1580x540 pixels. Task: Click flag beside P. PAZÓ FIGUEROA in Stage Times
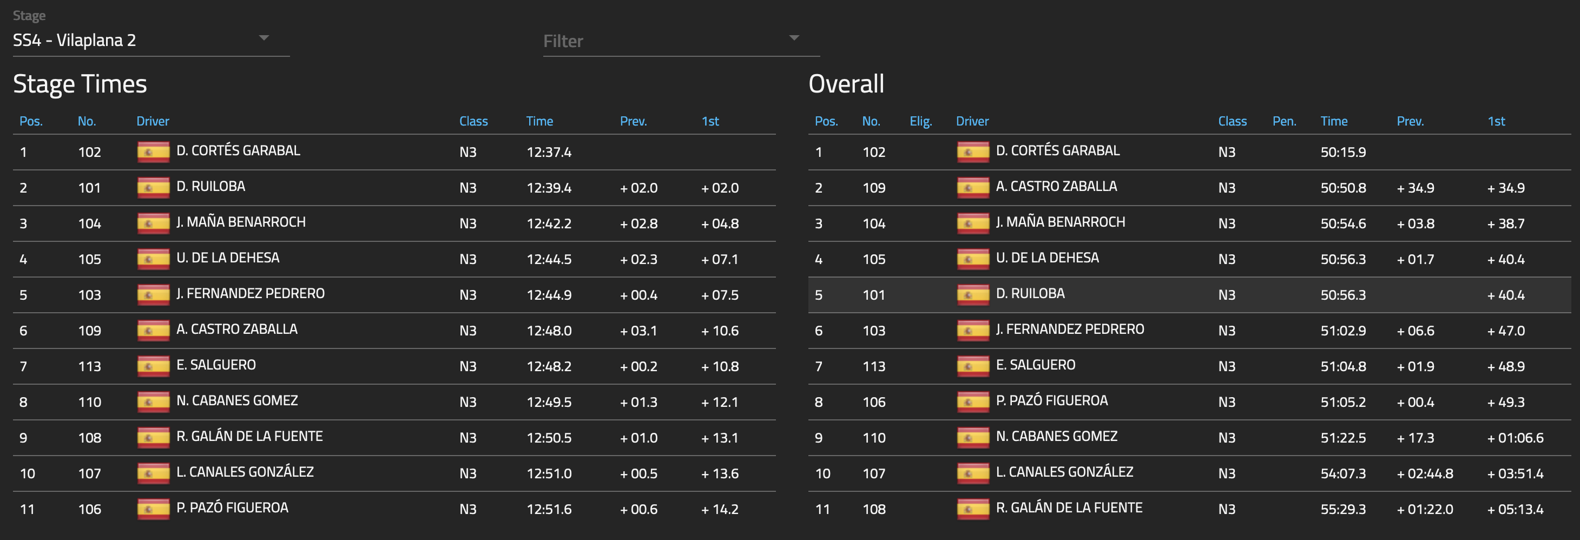tap(153, 509)
